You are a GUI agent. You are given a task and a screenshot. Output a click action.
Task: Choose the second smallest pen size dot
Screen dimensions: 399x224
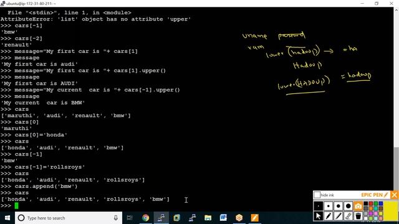pos(329,206)
